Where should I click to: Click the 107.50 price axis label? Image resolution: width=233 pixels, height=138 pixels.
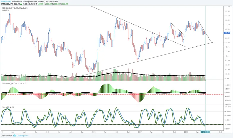tap(227, 60)
